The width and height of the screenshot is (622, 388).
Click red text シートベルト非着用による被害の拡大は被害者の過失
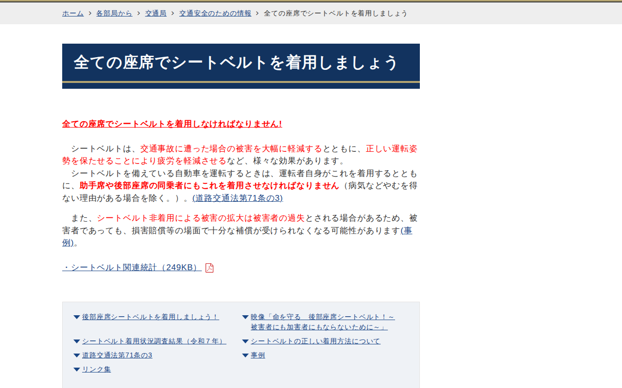[201, 218]
